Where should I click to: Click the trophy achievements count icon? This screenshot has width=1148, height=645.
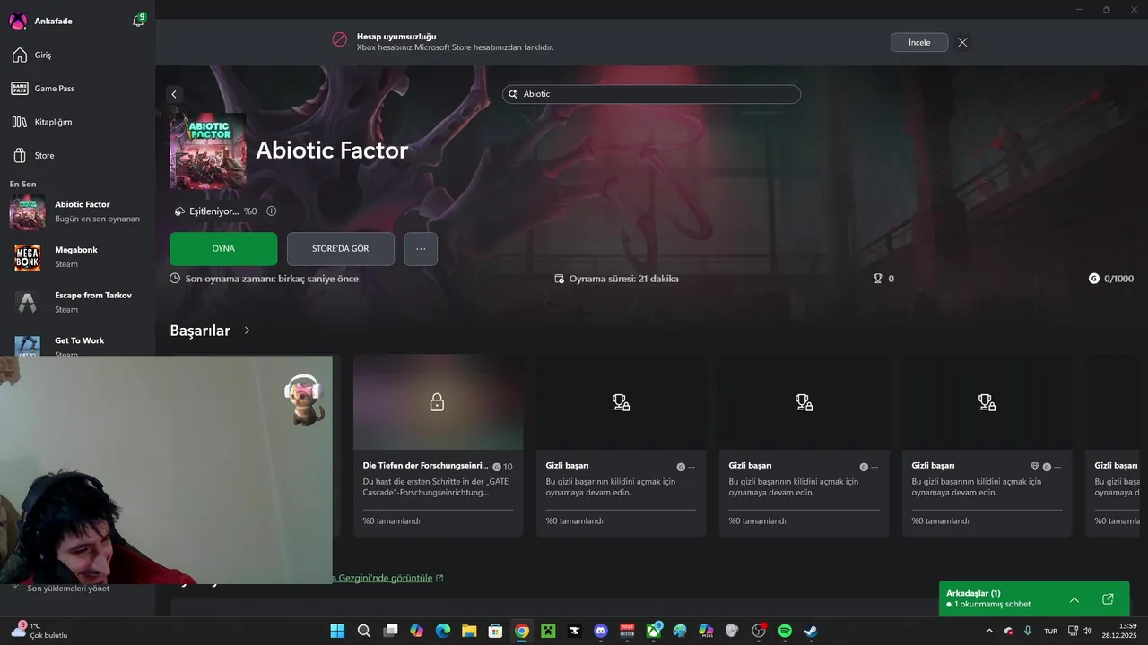tap(878, 279)
